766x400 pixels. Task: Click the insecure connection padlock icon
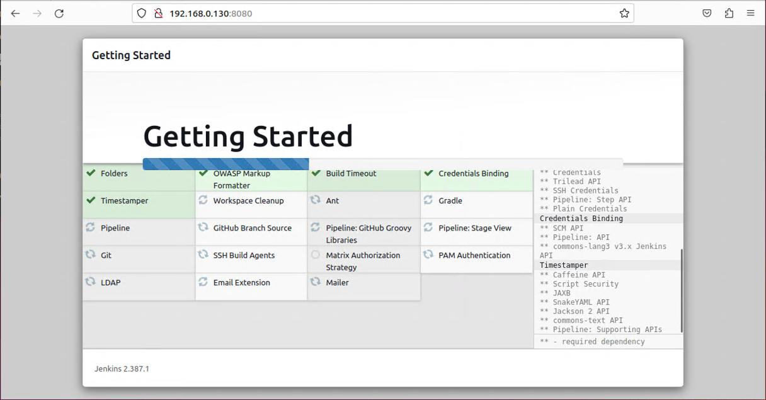(x=158, y=13)
